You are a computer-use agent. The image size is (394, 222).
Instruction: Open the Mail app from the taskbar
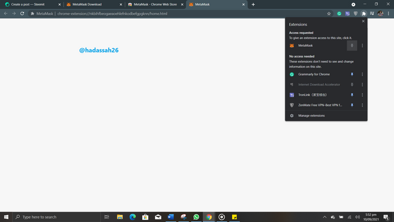158,216
